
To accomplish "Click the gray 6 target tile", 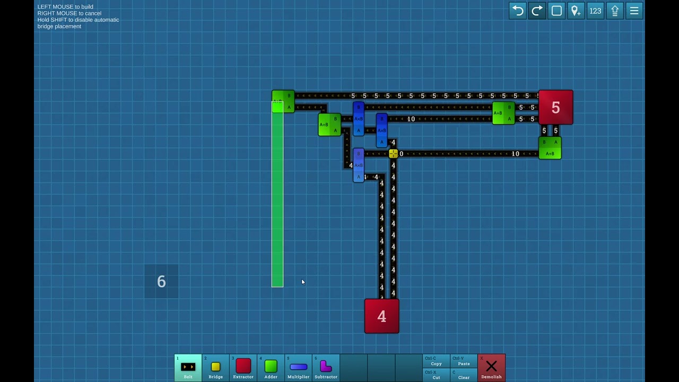I will [161, 281].
